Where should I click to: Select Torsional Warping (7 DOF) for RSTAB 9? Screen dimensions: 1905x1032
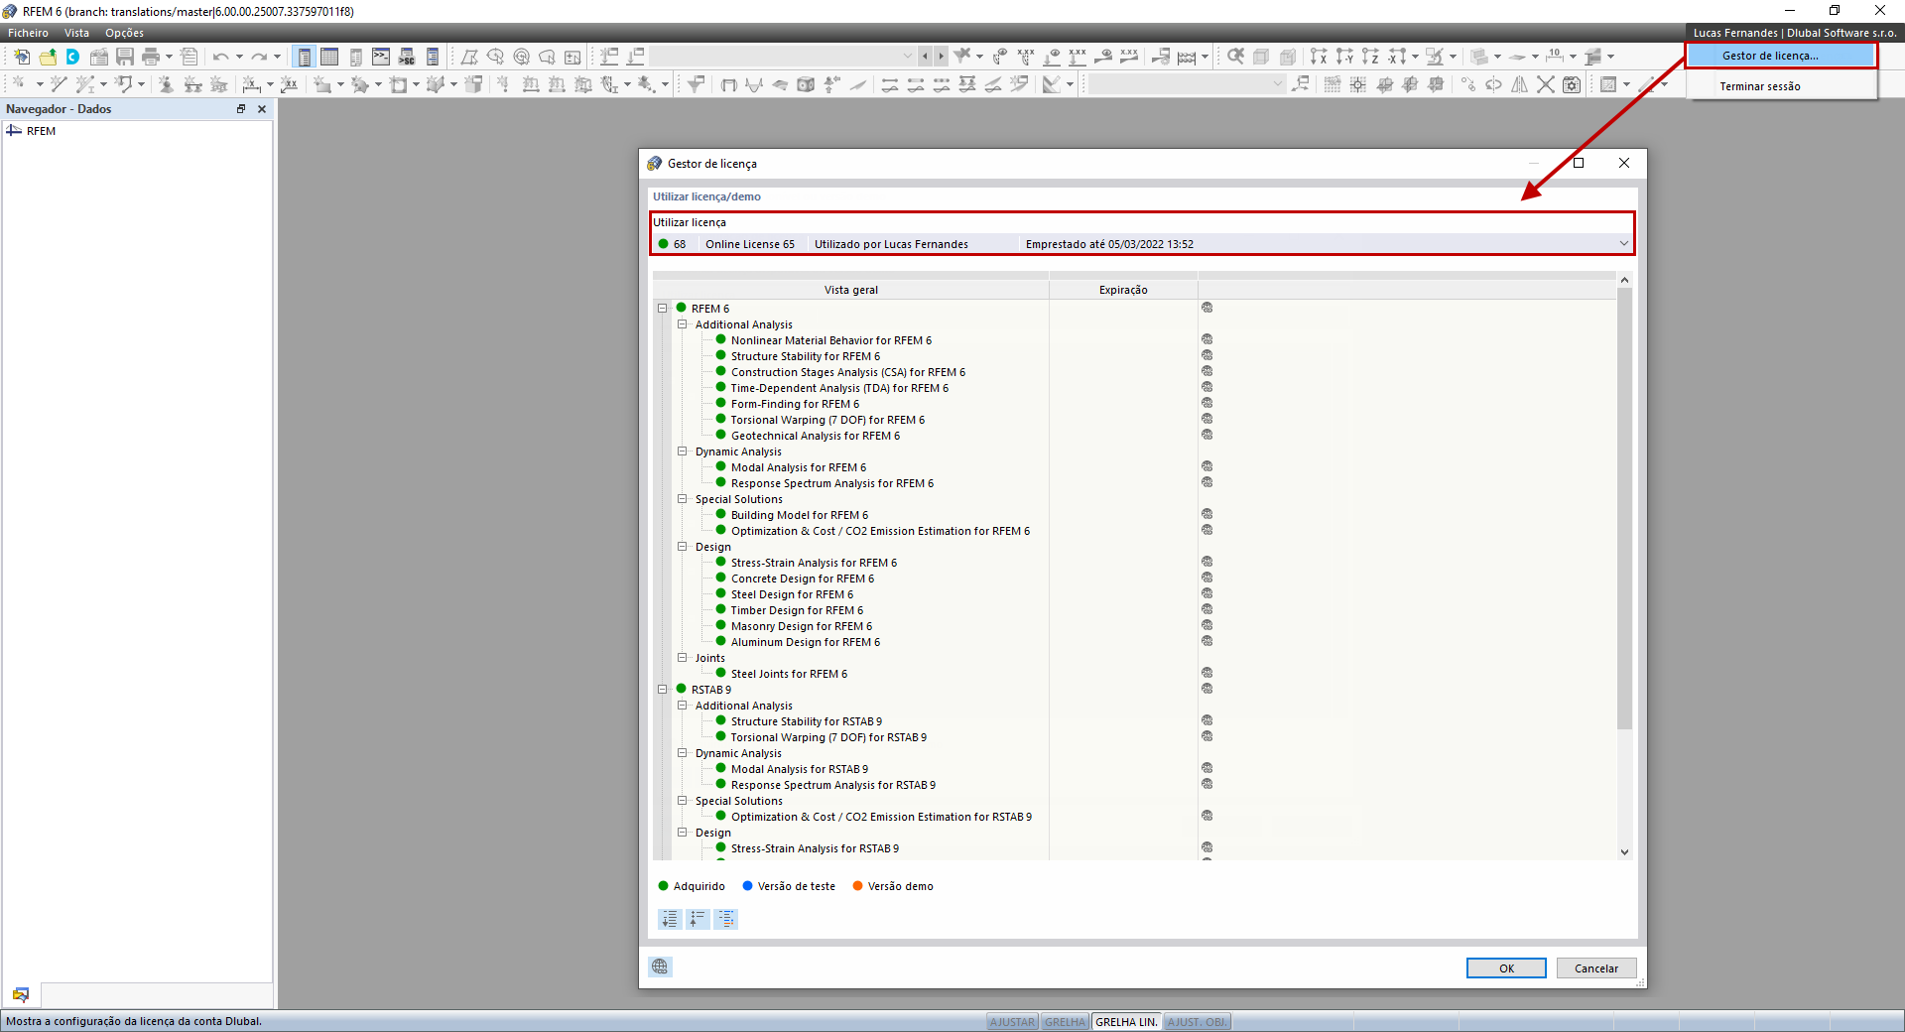pos(828,737)
